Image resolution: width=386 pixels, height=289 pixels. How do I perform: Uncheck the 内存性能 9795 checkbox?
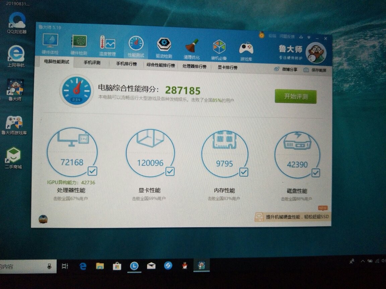[x=244, y=172]
